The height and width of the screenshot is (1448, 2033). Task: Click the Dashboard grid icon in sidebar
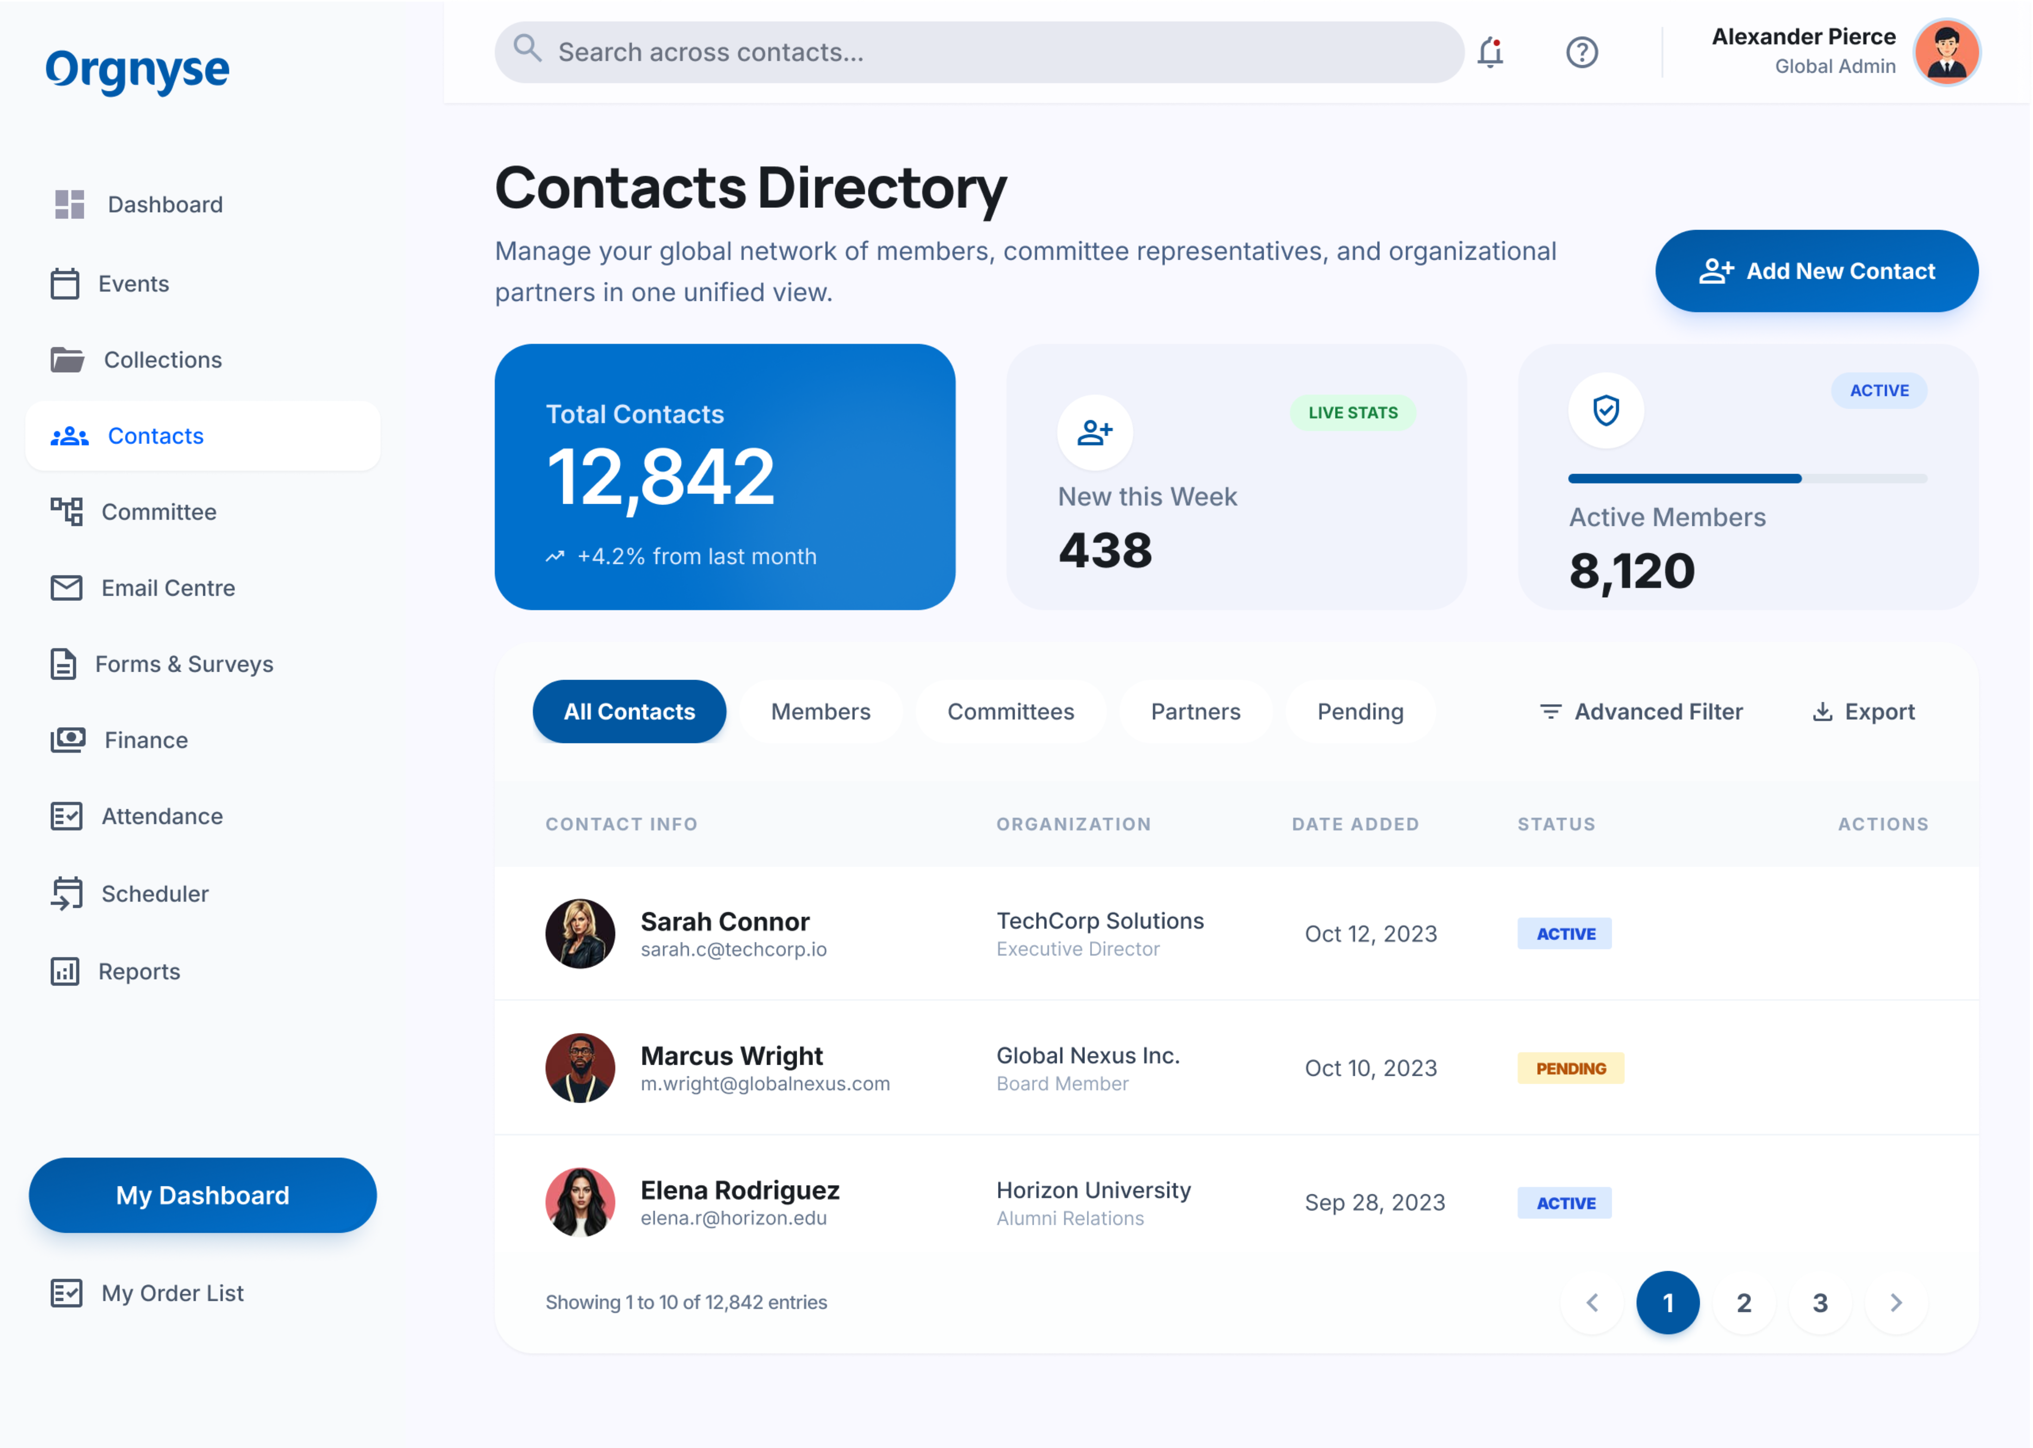69,204
